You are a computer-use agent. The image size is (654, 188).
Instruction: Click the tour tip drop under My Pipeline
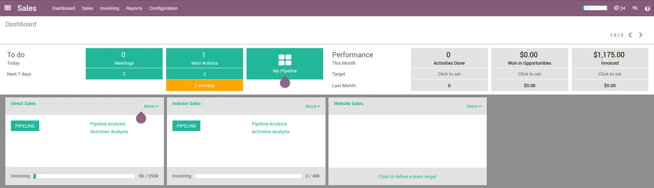coord(285,82)
